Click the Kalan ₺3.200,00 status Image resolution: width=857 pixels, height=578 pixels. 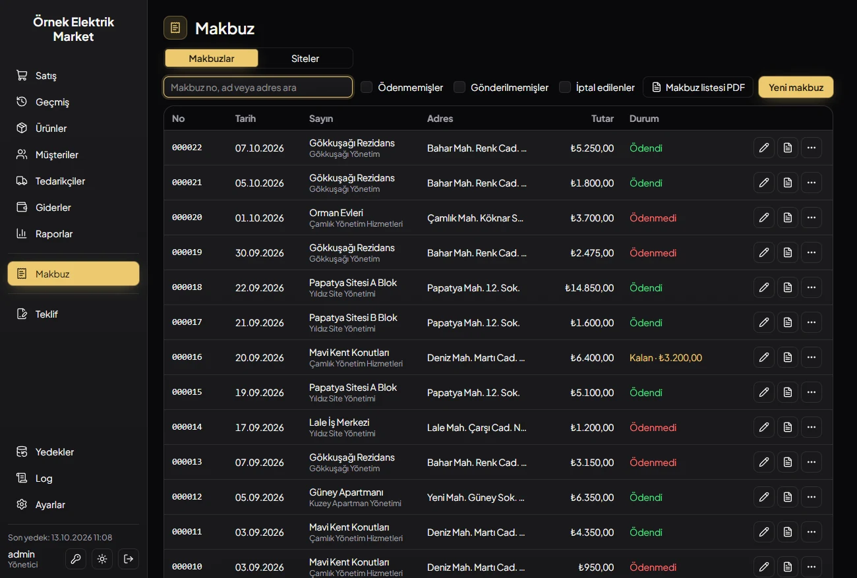click(666, 358)
